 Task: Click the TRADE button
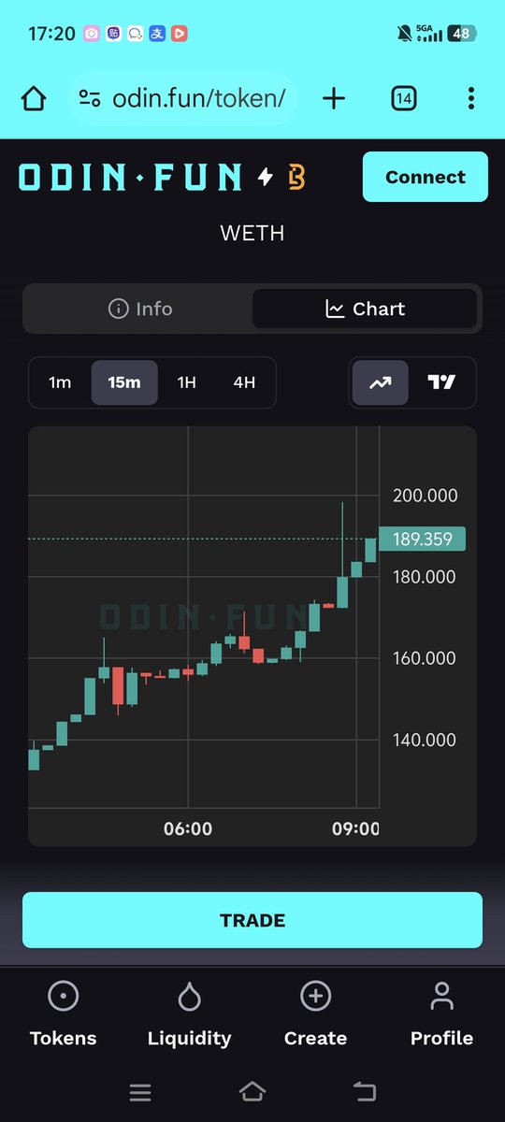coord(252,920)
